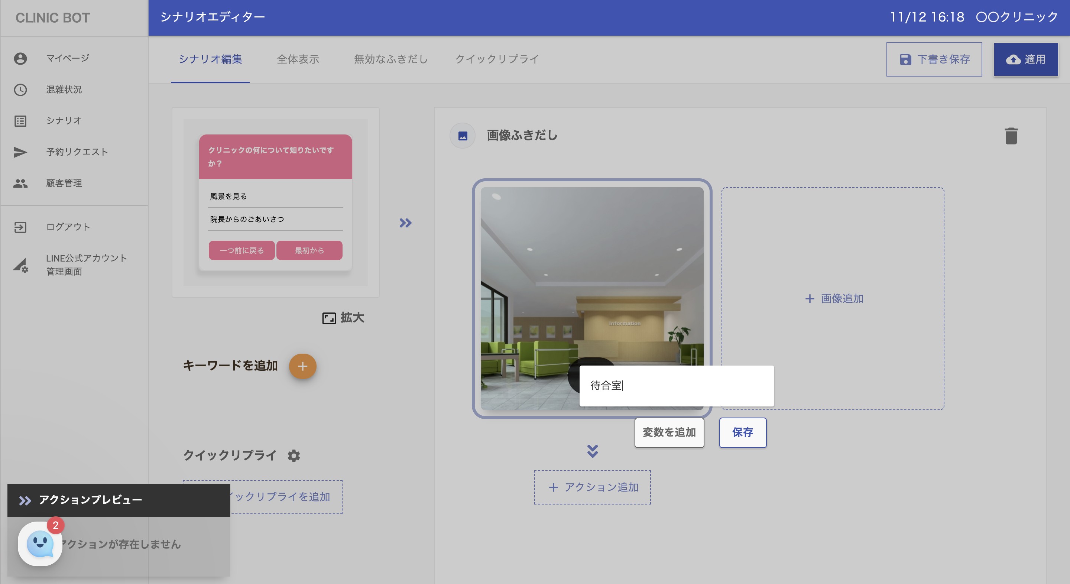Click the double right chevron beside preview
Image resolution: width=1070 pixels, height=584 pixels.
point(405,223)
